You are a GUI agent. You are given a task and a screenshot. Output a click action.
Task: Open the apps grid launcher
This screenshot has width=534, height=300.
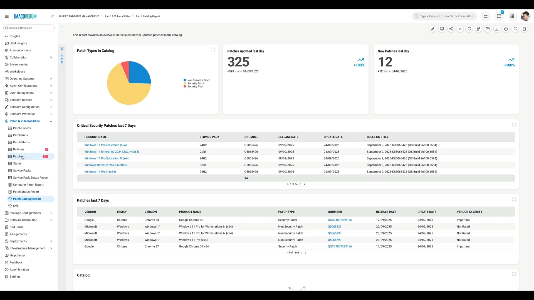click(512, 16)
